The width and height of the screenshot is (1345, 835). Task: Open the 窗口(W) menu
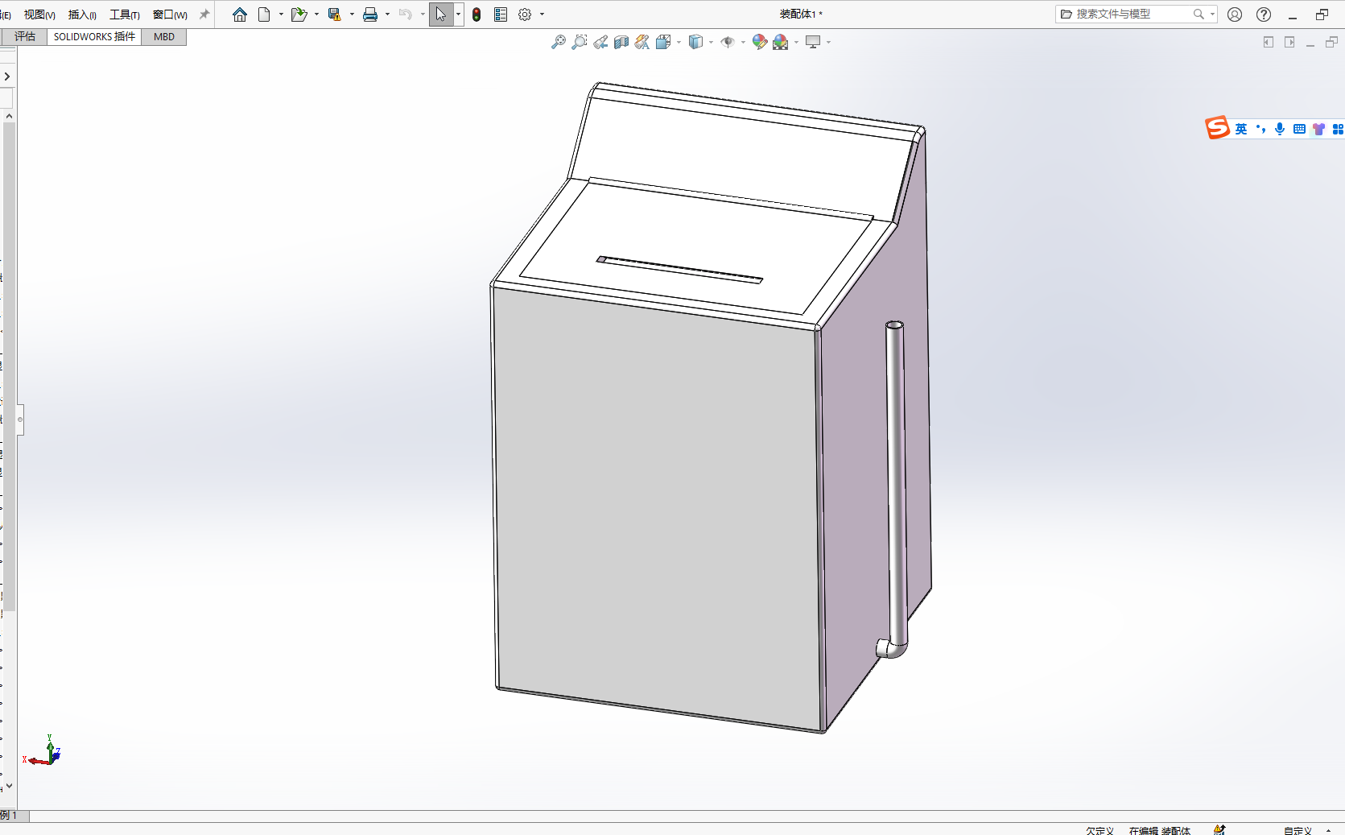(170, 14)
